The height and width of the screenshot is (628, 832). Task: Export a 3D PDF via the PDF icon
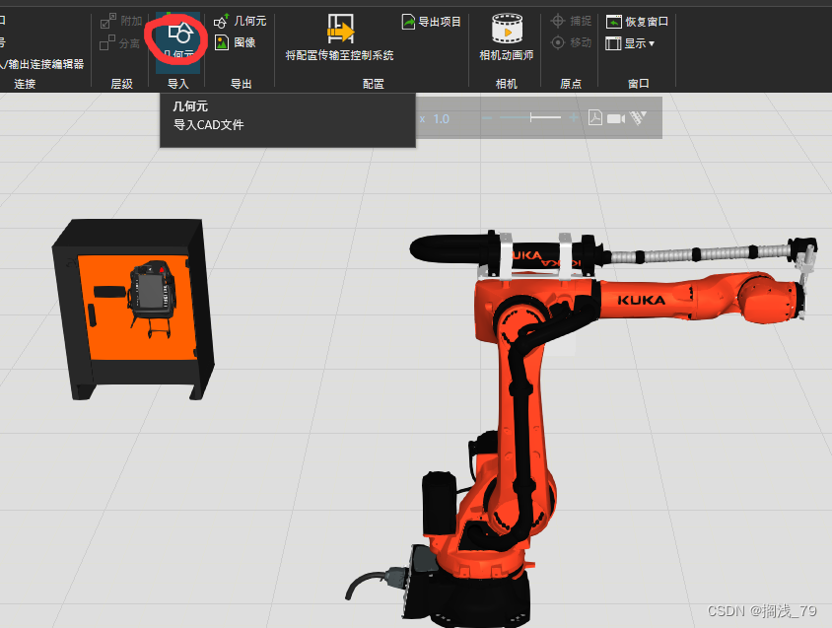point(595,116)
